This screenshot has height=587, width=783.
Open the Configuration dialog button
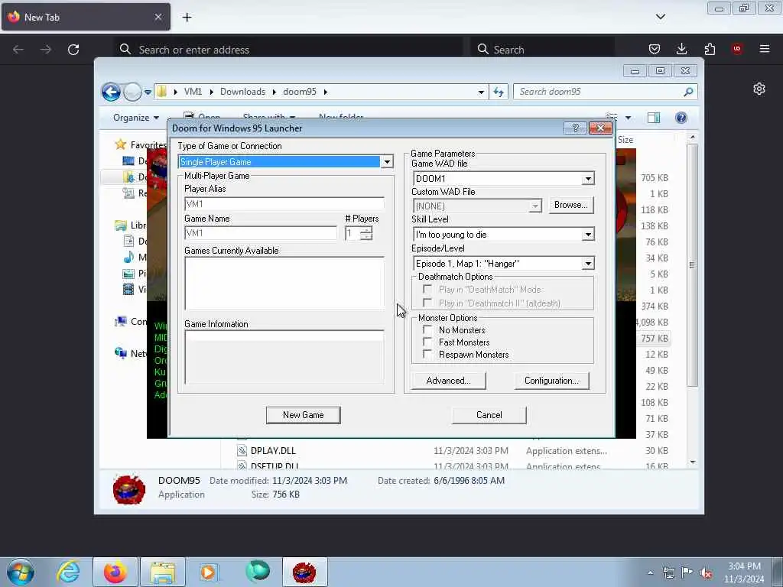[x=552, y=381]
